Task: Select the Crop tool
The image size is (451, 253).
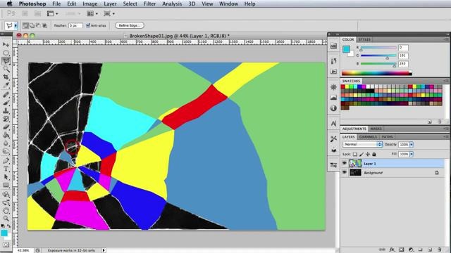Action: [x=6, y=77]
